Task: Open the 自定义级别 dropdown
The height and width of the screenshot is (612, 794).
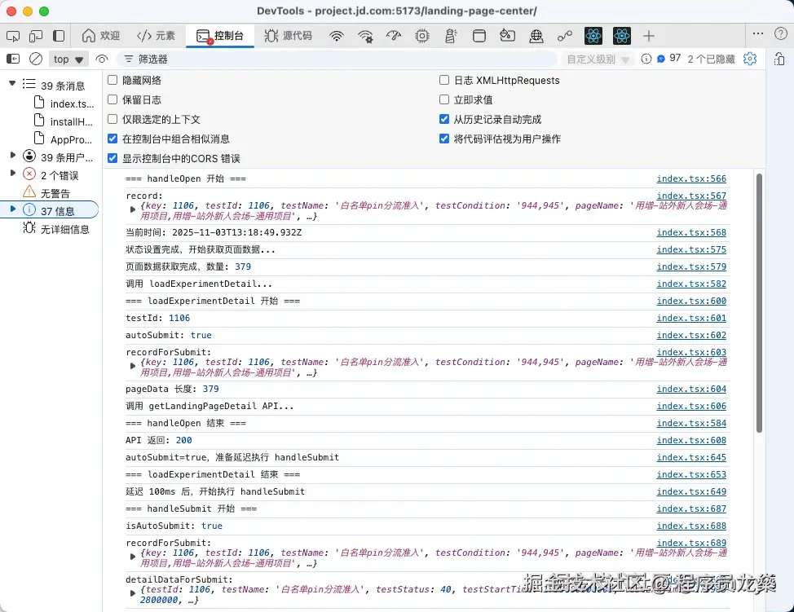Action: (x=598, y=59)
